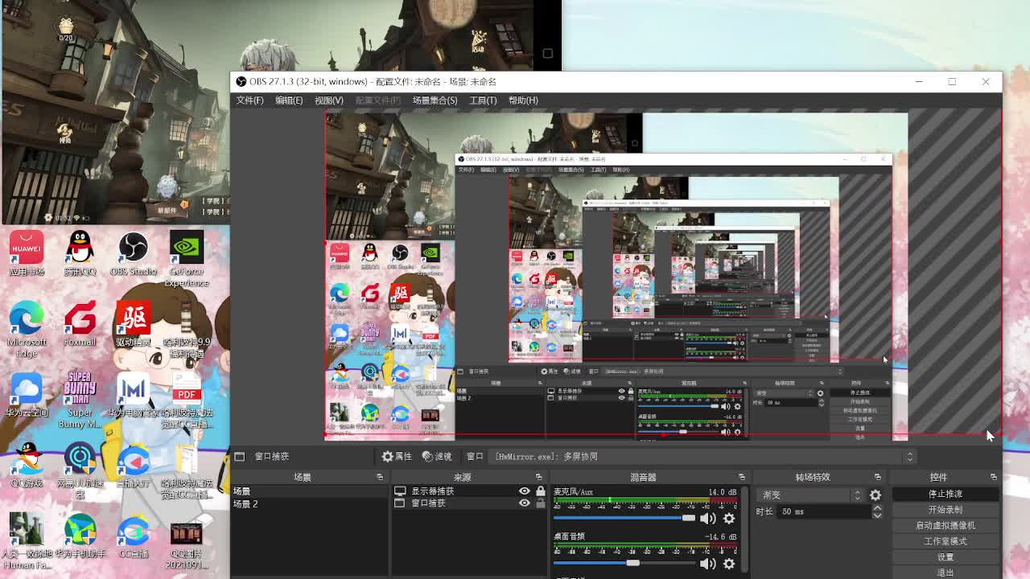
Task: Open settings gear for 桌面音频 audio
Action: pyautogui.click(x=729, y=564)
